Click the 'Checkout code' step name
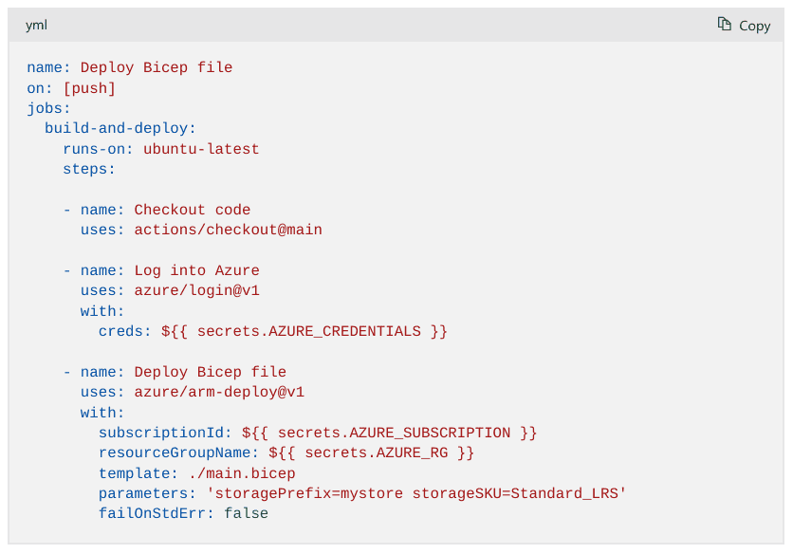 (192, 210)
